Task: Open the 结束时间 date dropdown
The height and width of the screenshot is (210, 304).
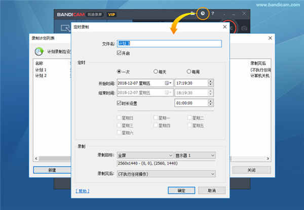Action: click(x=145, y=93)
